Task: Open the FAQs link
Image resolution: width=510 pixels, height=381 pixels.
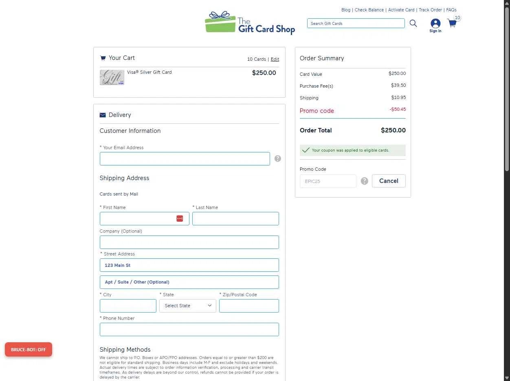Action: coord(451,10)
